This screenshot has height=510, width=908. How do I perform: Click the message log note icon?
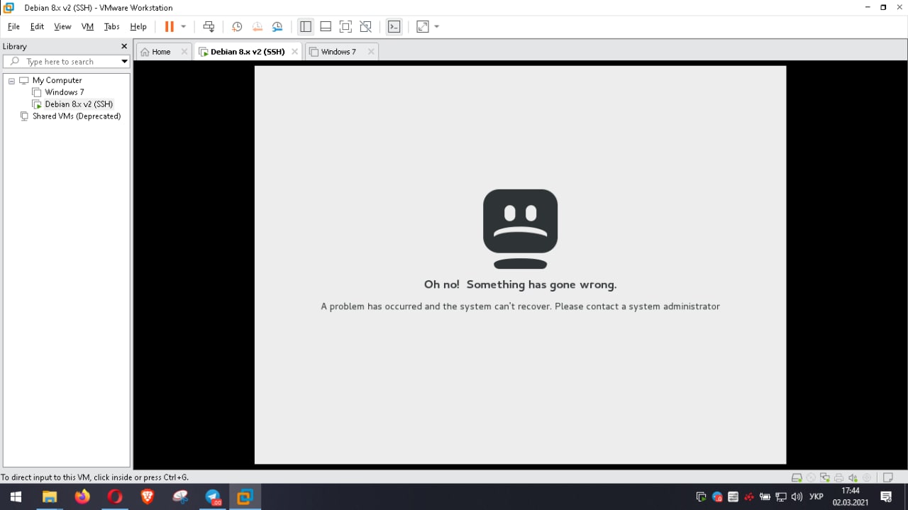(x=888, y=478)
